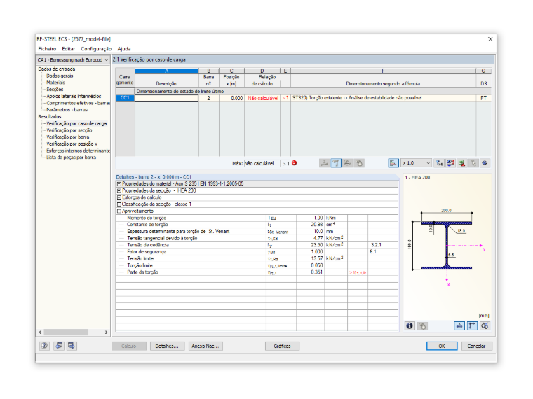
Task: Collapse the Aproveitamento section
Action: pyautogui.click(x=119, y=211)
